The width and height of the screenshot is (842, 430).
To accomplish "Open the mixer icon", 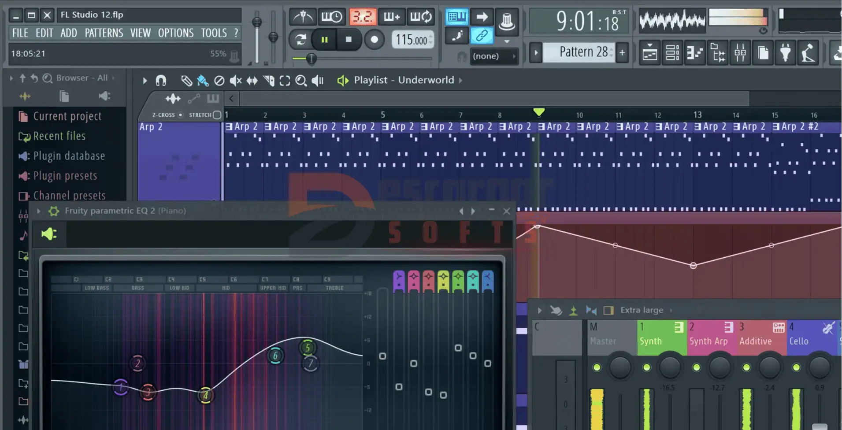I will [x=740, y=53].
